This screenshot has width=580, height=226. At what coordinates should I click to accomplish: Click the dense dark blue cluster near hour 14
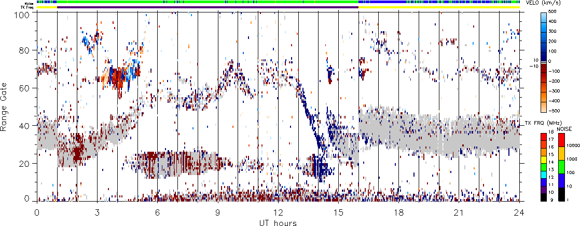pos(320,167)
